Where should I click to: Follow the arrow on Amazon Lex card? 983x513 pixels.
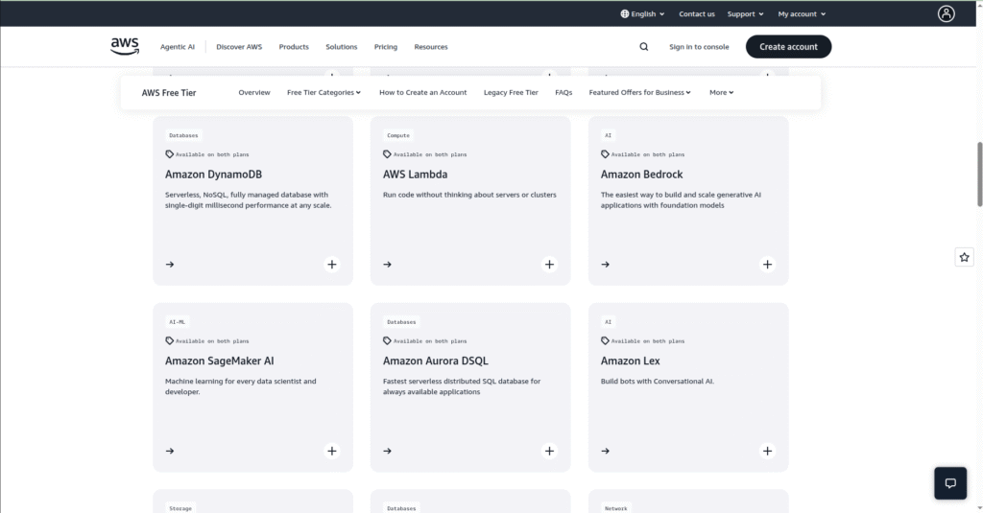[x=605, y=451]
